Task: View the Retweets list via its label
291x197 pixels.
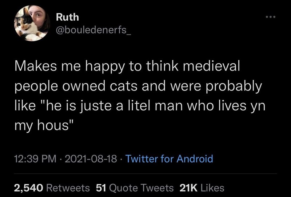Action: 69,188
